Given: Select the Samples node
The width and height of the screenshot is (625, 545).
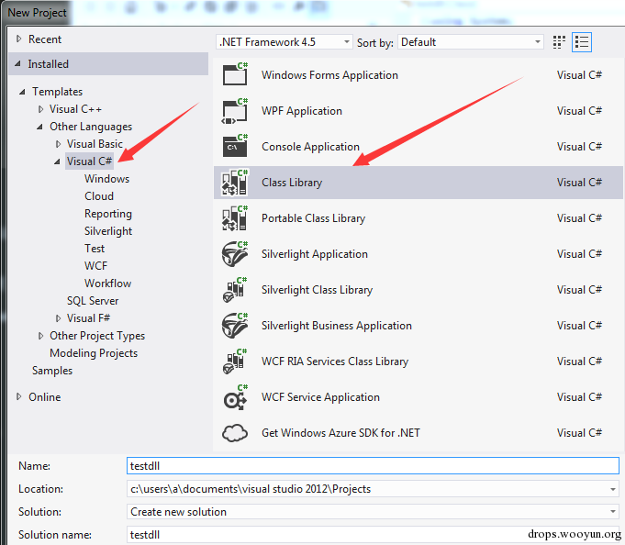Looking at the screenshot, I should (52, 371).
